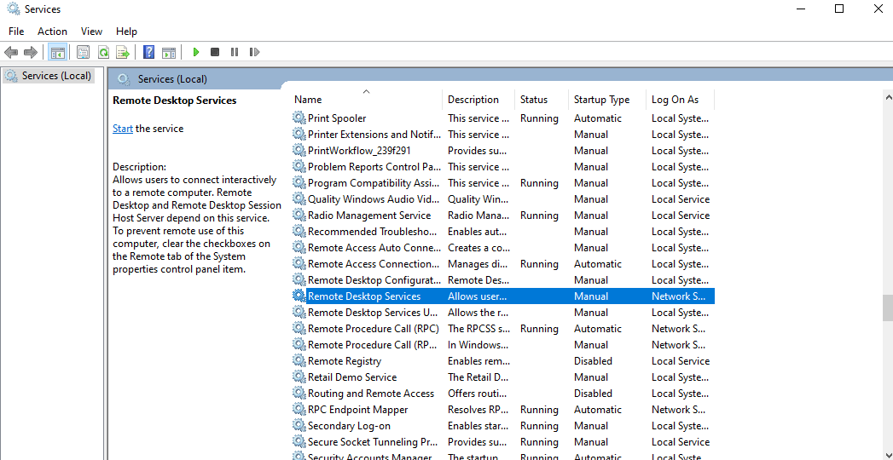Click the Start link to start the service

click(123, 129)
